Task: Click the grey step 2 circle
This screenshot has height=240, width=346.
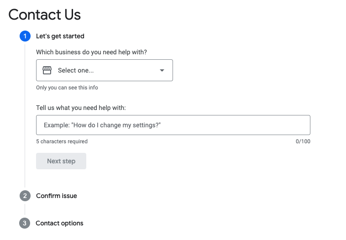Action: tap(25, 196)
